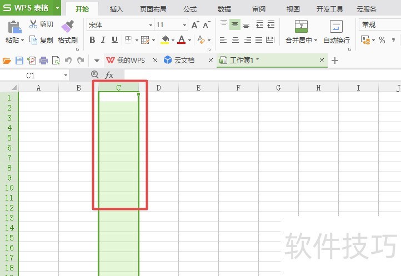401x276 pixels.
Task: Apply the comma thousands separator style
Action: (393, 40)
